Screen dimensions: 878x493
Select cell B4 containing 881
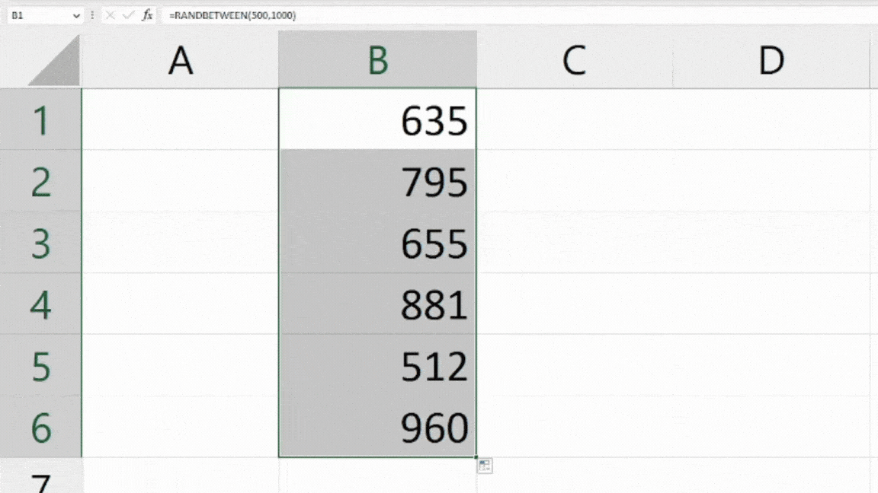tap(377, 304)
